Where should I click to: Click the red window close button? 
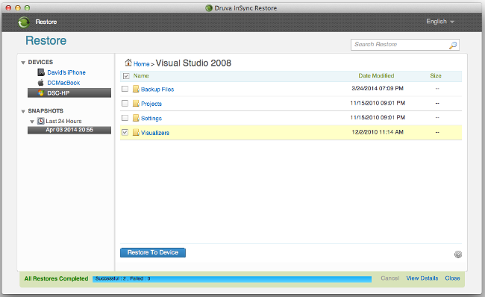9,7
